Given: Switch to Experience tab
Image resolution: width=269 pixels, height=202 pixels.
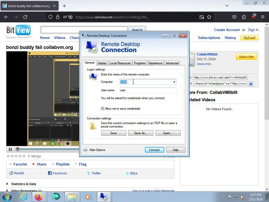Looking at the screenshot, I should point(156,63).
